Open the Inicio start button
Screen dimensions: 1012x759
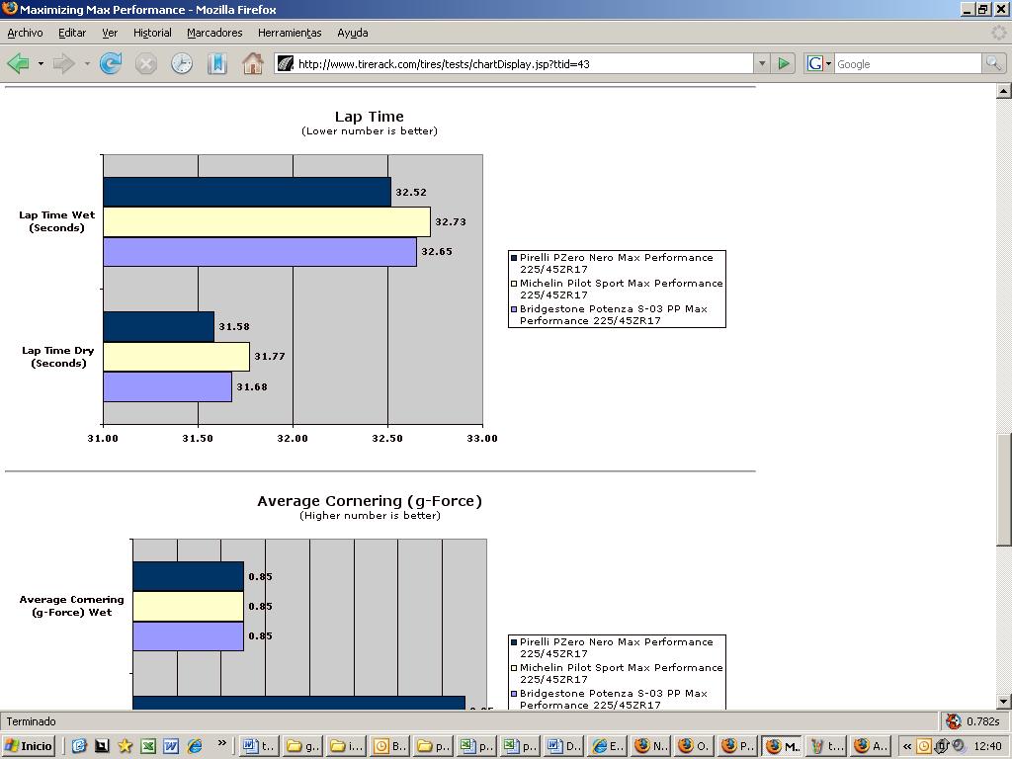click(x=29, y=746)
